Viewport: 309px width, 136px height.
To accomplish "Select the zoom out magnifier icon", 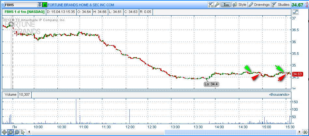I will [17, 132].
